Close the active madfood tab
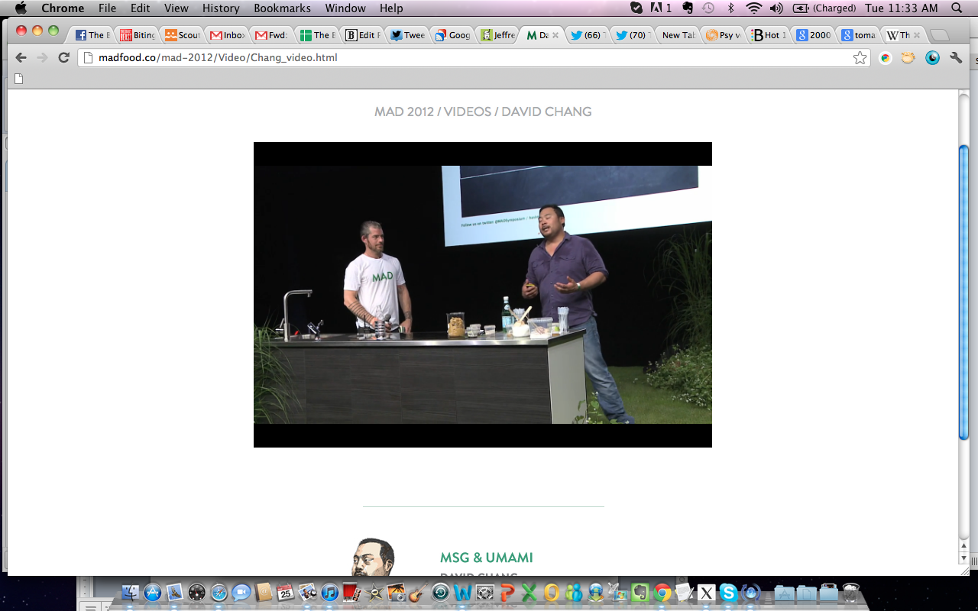Image resolution: width=978 pixels, height=611 pixels. point(555,35)
